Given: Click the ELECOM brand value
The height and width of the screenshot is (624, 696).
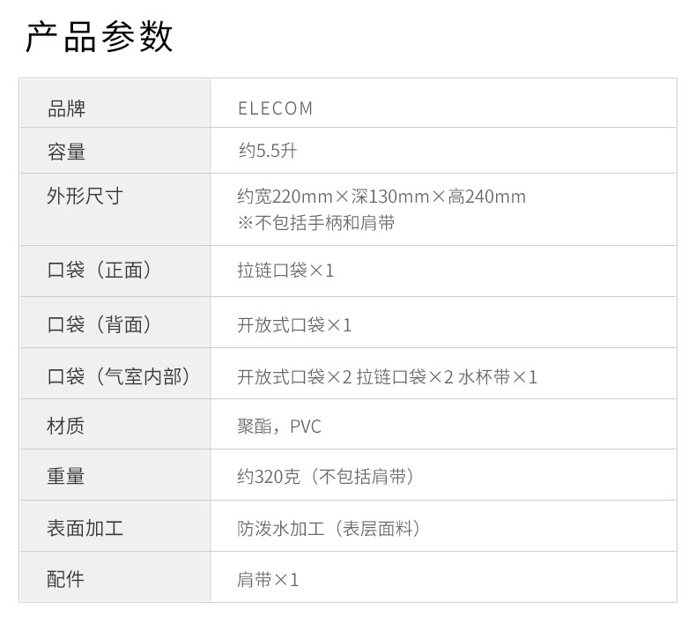Looking at the screenshot, I should tap(276, 108).
